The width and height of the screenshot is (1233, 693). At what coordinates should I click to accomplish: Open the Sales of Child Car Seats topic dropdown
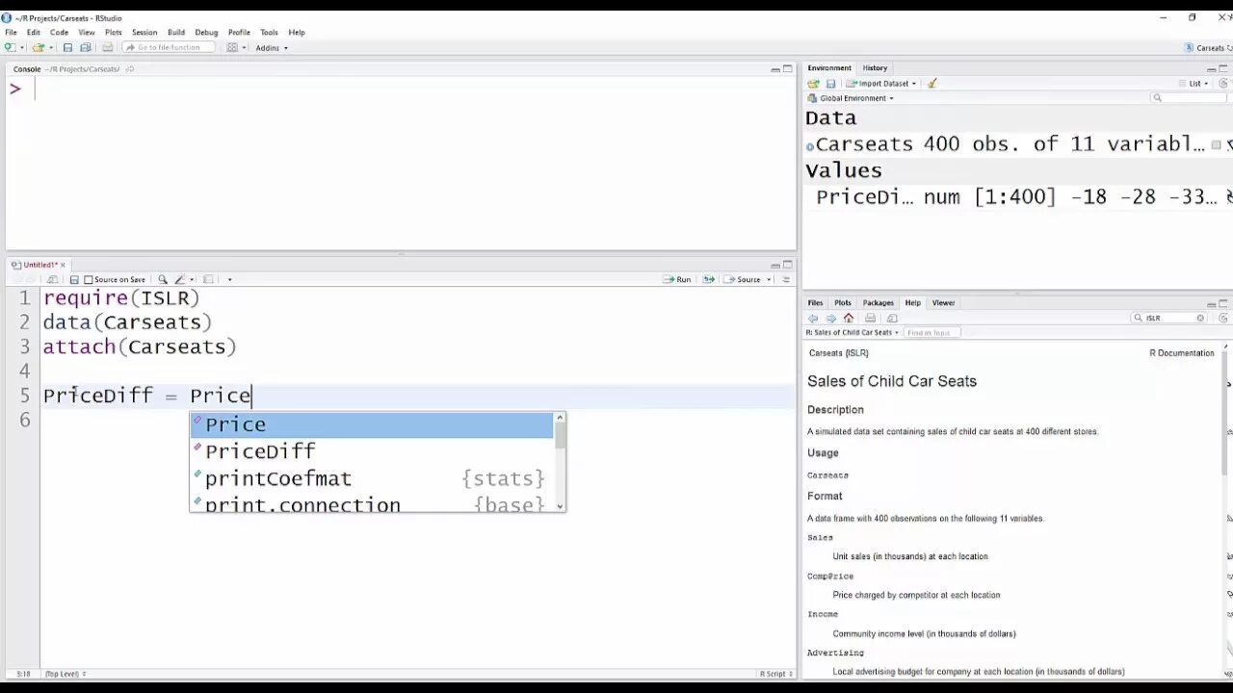pyautogui.click(x=853, y=332)
